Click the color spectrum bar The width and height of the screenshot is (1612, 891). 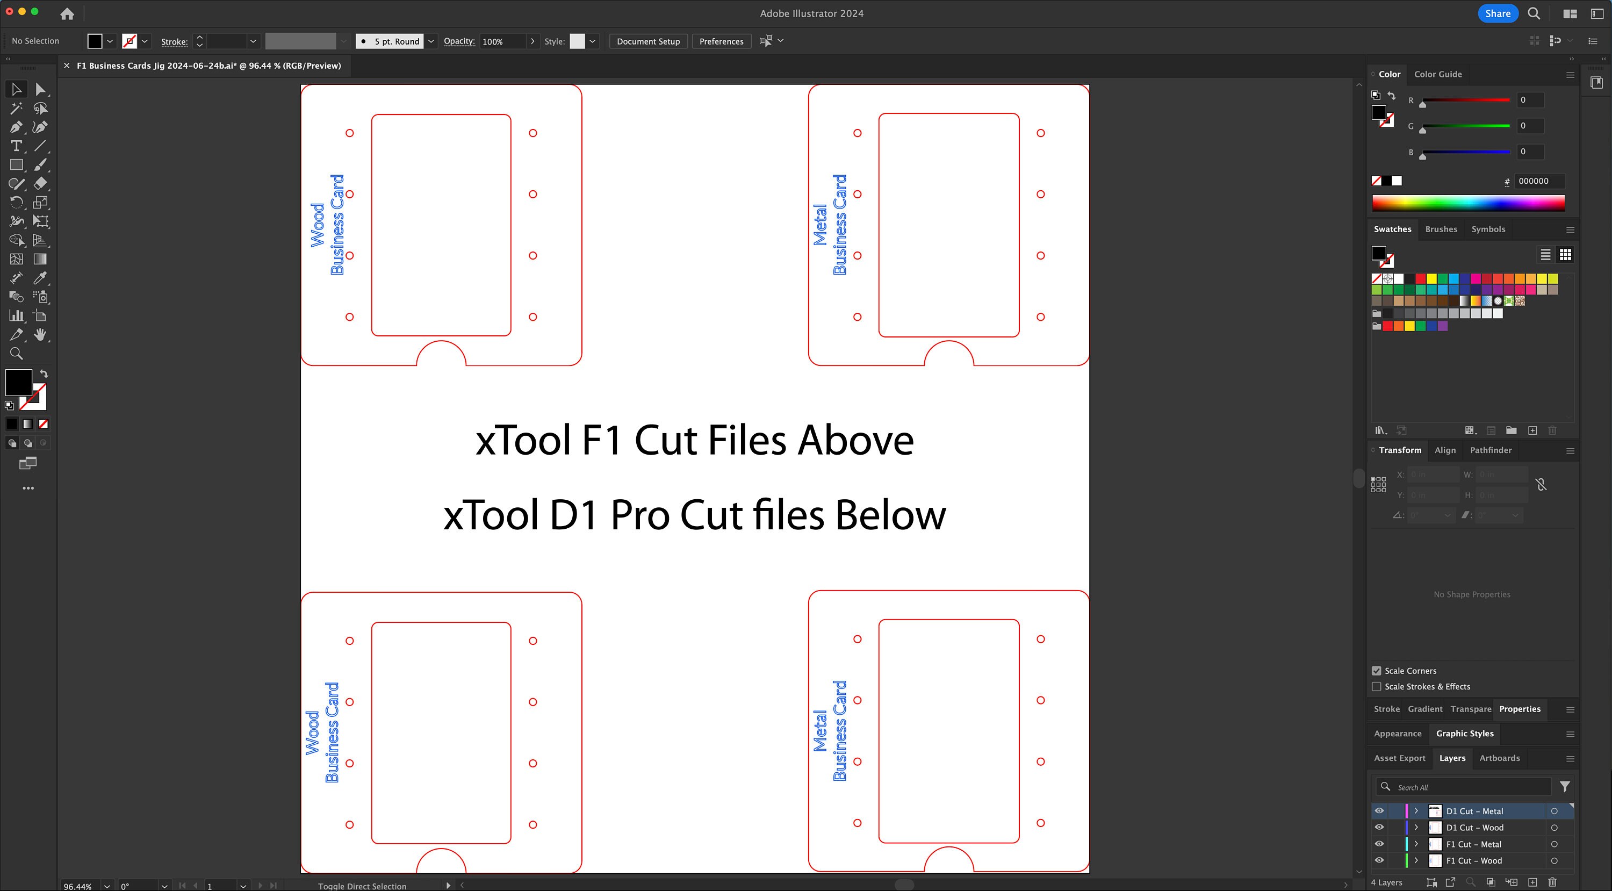(x=1467, y=203)
